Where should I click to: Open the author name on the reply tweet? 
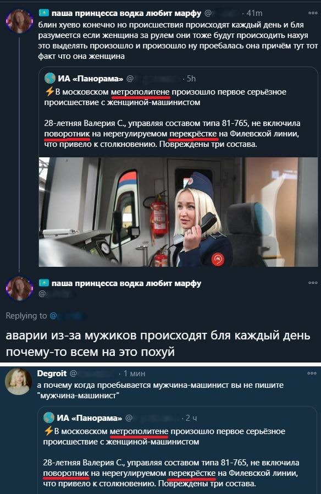[126, 283]
